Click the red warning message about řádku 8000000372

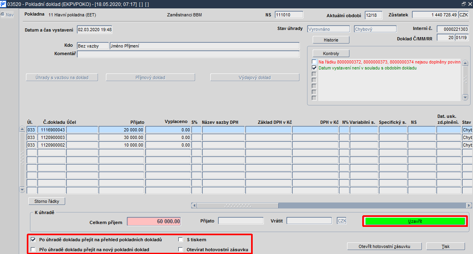389,62
